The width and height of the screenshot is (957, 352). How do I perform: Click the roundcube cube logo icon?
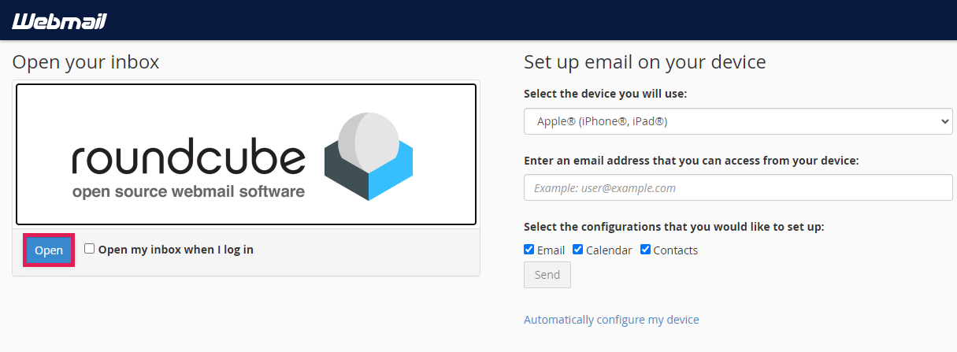click(x=369, y=156)
